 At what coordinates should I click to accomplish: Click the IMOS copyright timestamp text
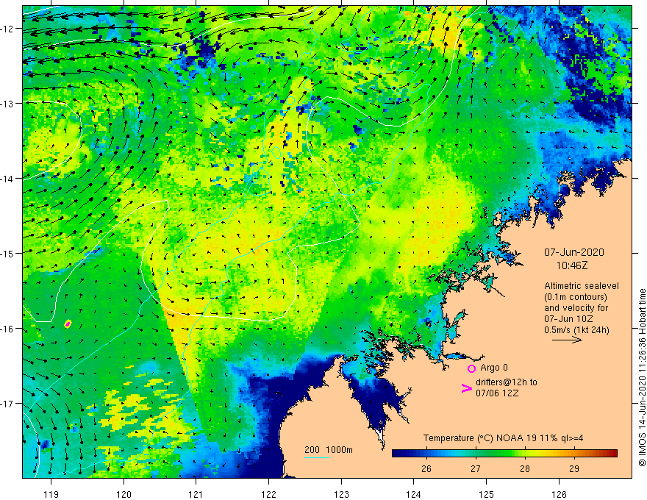pyautogui.click(x=642, y=377)
